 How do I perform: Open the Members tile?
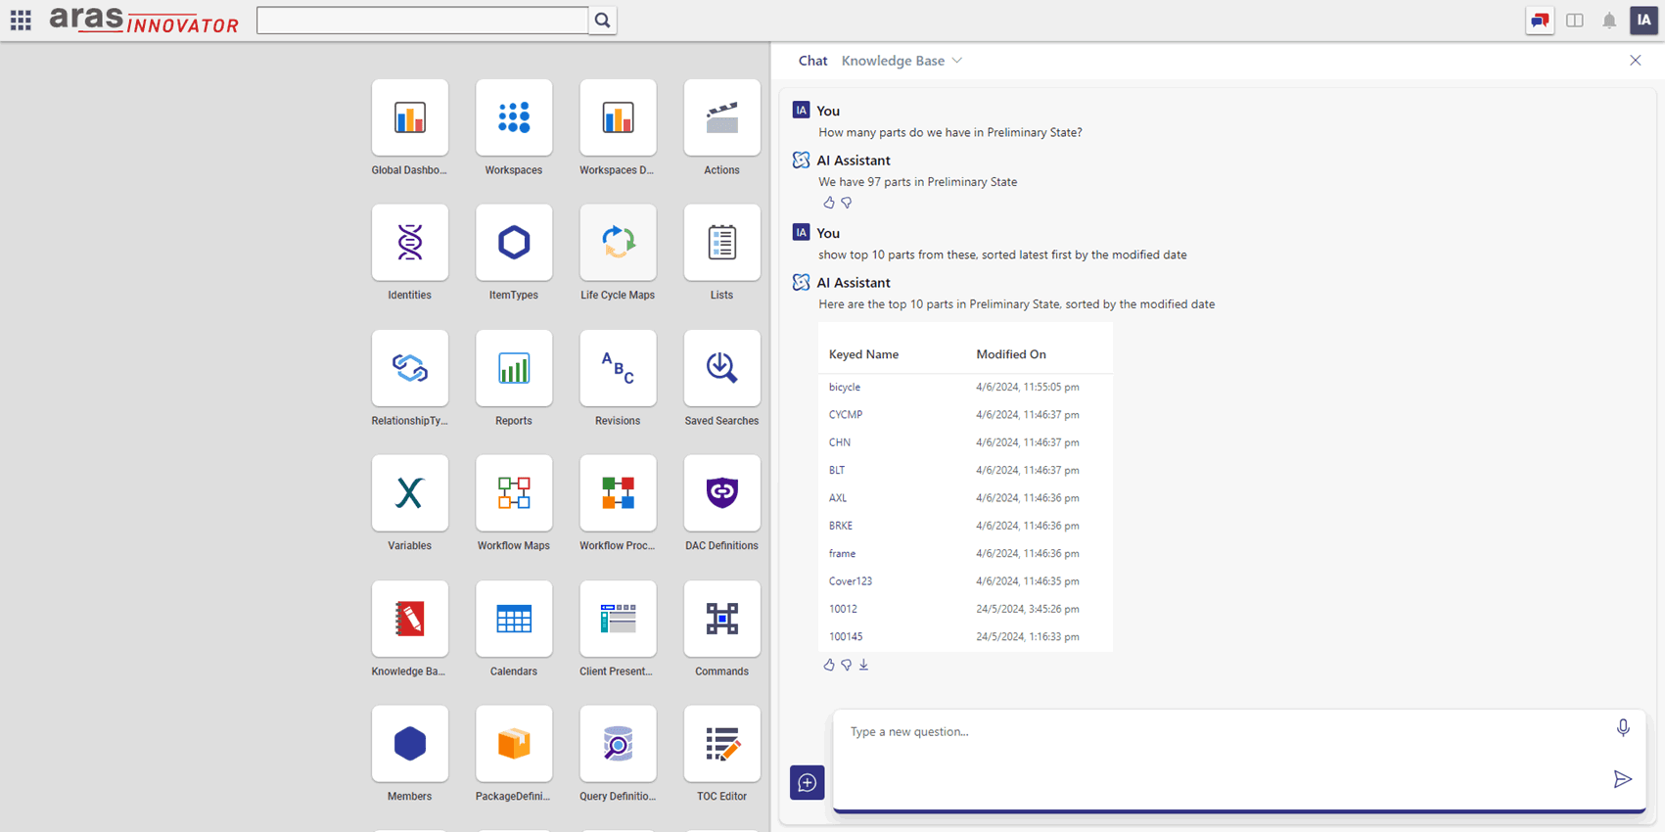click(x=410, y=743)
